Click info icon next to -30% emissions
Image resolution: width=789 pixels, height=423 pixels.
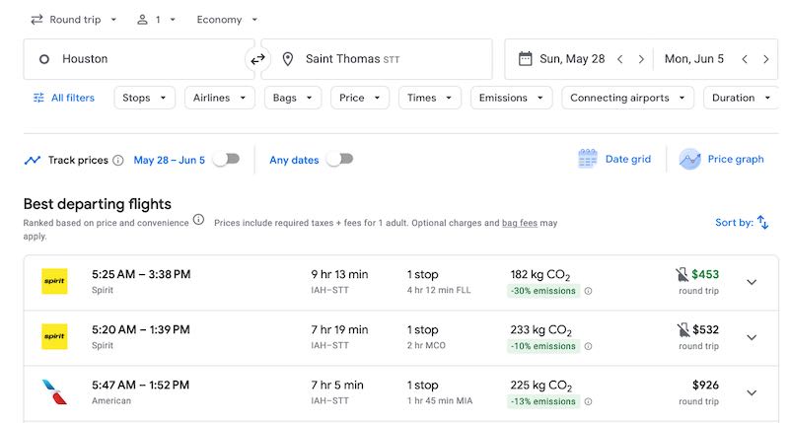coord(589,291)
